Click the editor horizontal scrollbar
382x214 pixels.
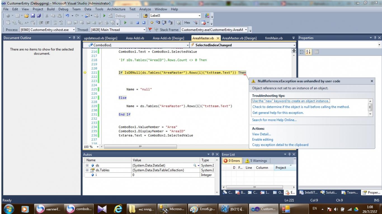pyautogui.click(x=140, y=146)
